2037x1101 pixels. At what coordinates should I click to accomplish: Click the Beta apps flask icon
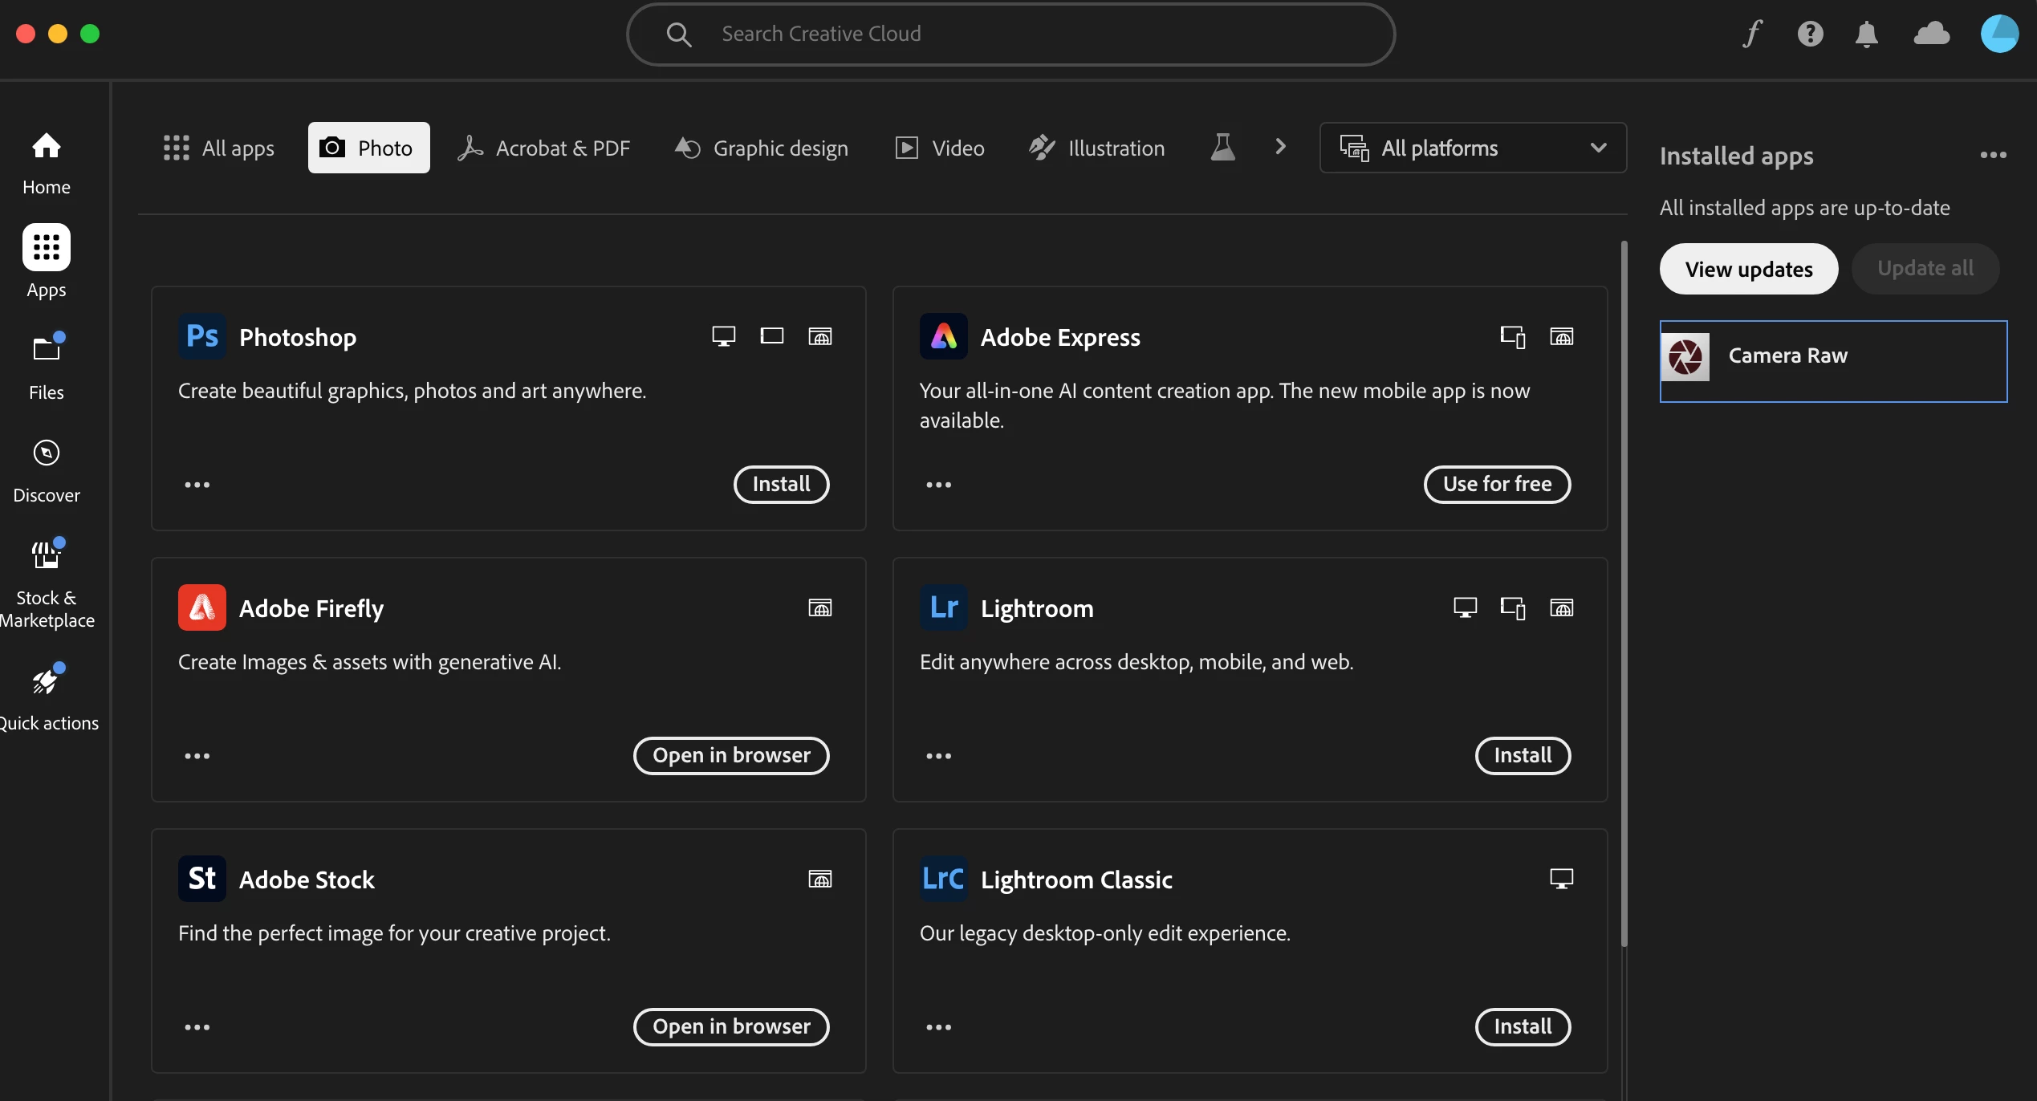(x=1222, y=148)
